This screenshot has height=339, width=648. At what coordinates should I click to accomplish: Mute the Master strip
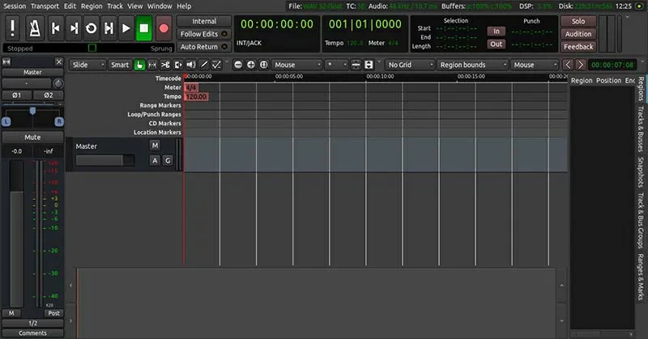point(32,137)
